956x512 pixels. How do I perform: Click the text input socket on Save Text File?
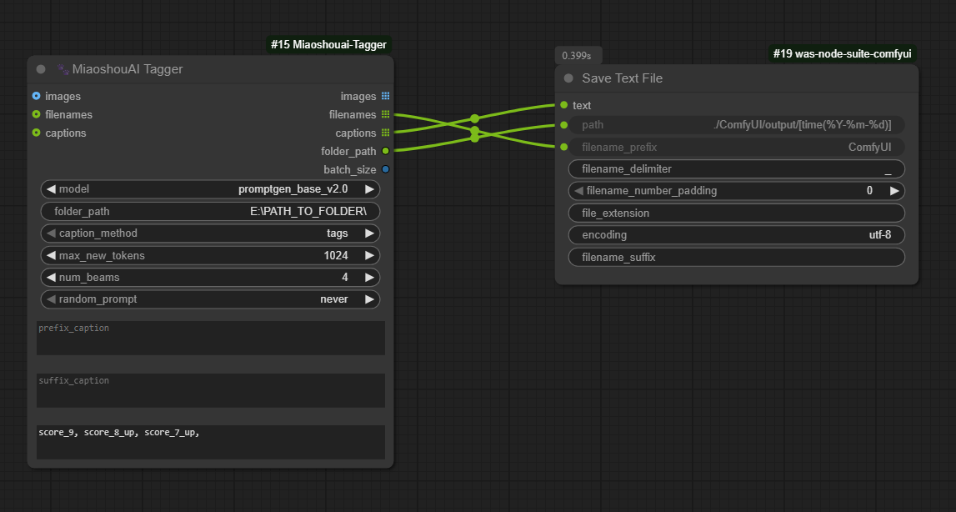[x=564, y=105]
